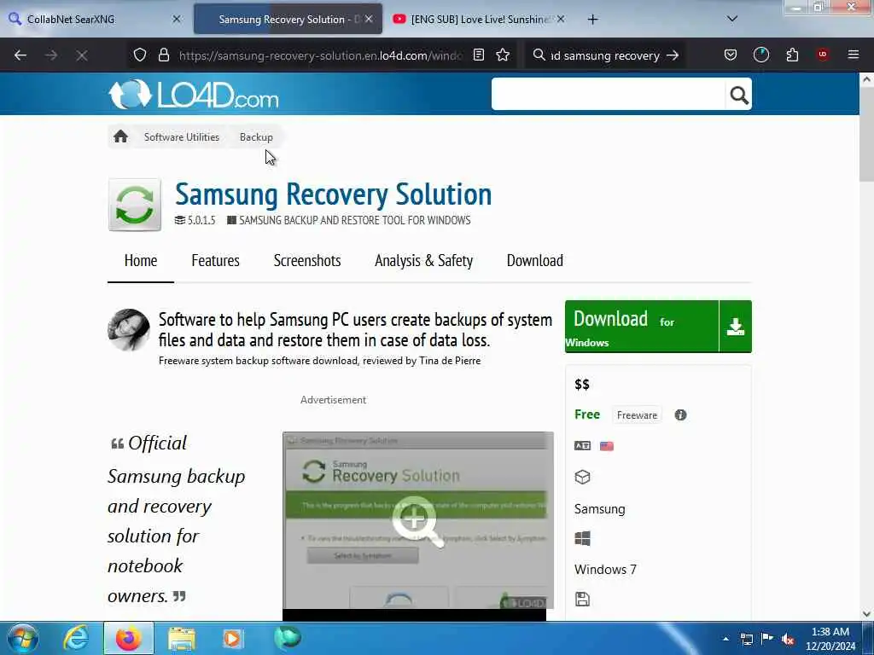Open File Explorer from the taskbar
This screenshot has width=874, height=655.
[x=181, y=639]
